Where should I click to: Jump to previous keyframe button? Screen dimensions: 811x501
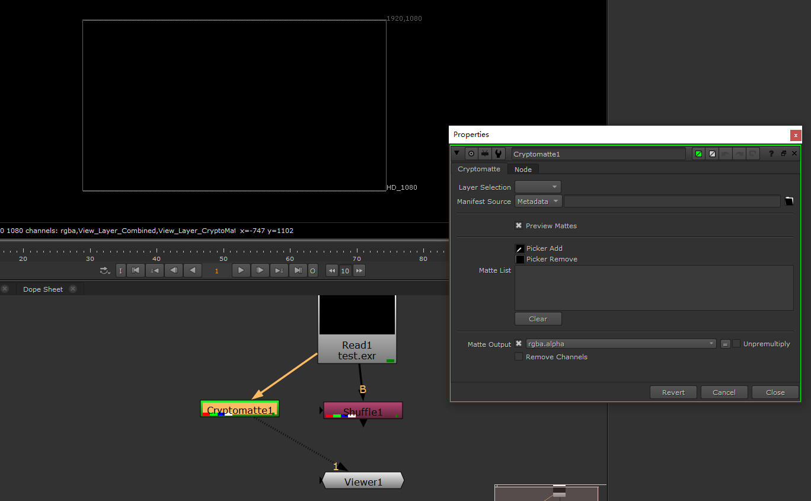click(x=155, y=270)
